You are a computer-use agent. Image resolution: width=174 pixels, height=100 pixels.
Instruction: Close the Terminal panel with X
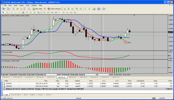pyautogui.click(x=2, y=80)
